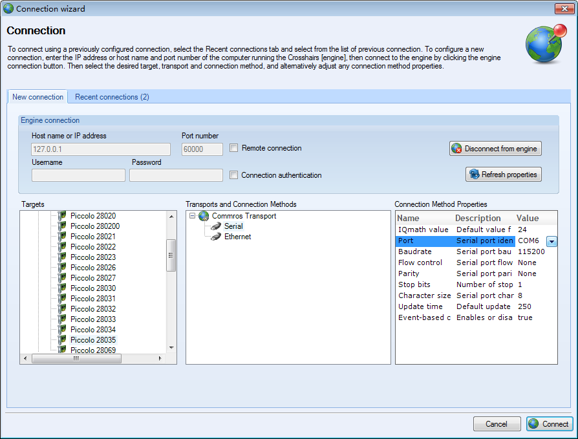Click the globe pin icon in the header

[546, 43]
